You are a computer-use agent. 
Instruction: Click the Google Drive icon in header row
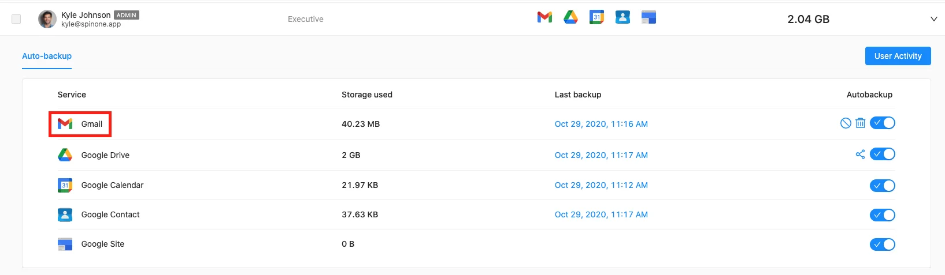(x=570, y=17)
